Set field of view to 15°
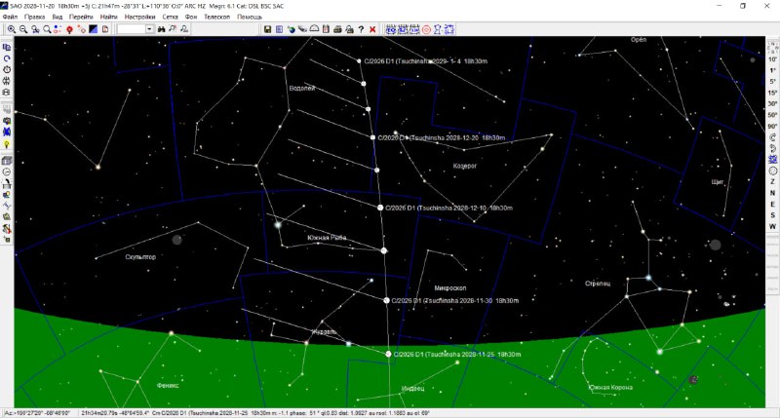 [772, 93]
